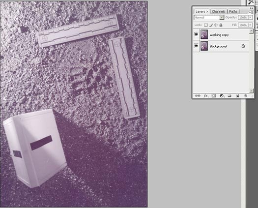Open the fx layer style menu

[x=206, y=96]
